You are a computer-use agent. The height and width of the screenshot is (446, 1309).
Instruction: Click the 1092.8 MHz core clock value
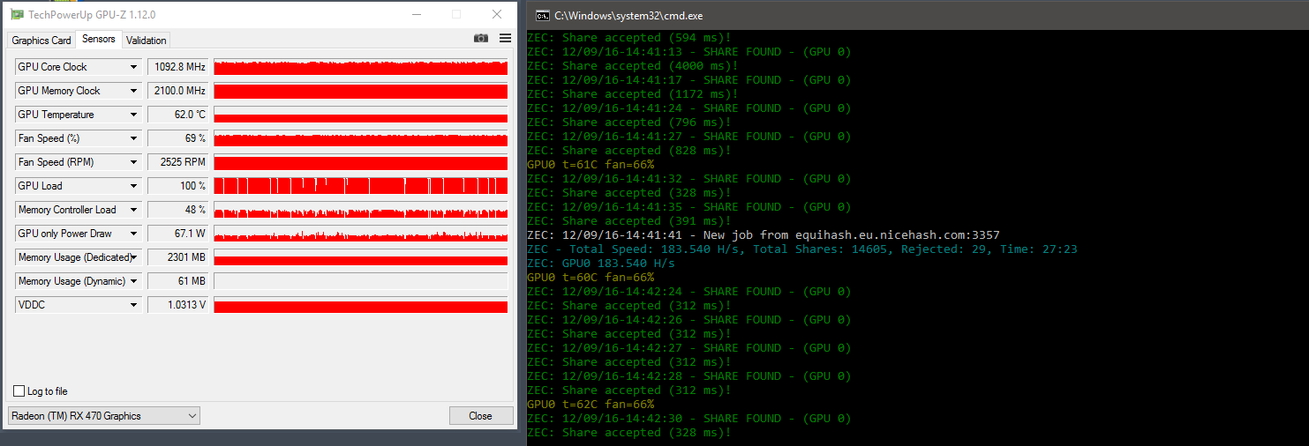point(178,67)
